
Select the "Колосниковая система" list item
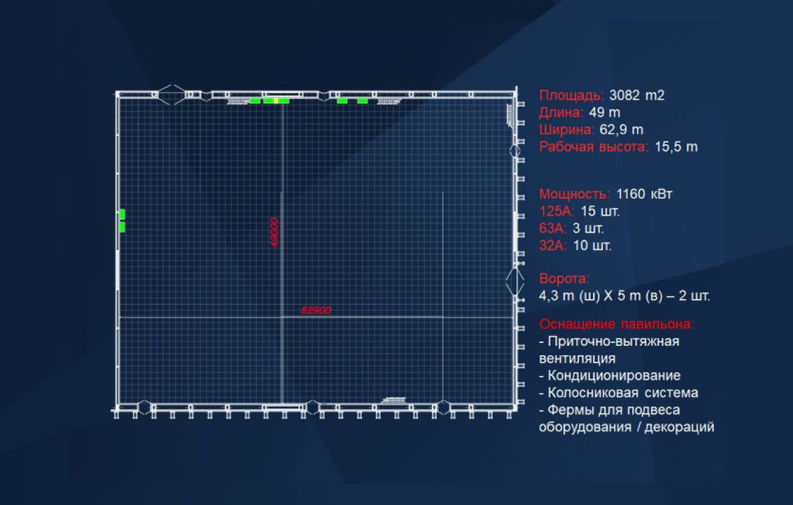pyautogui.click(x=618, y=393)
